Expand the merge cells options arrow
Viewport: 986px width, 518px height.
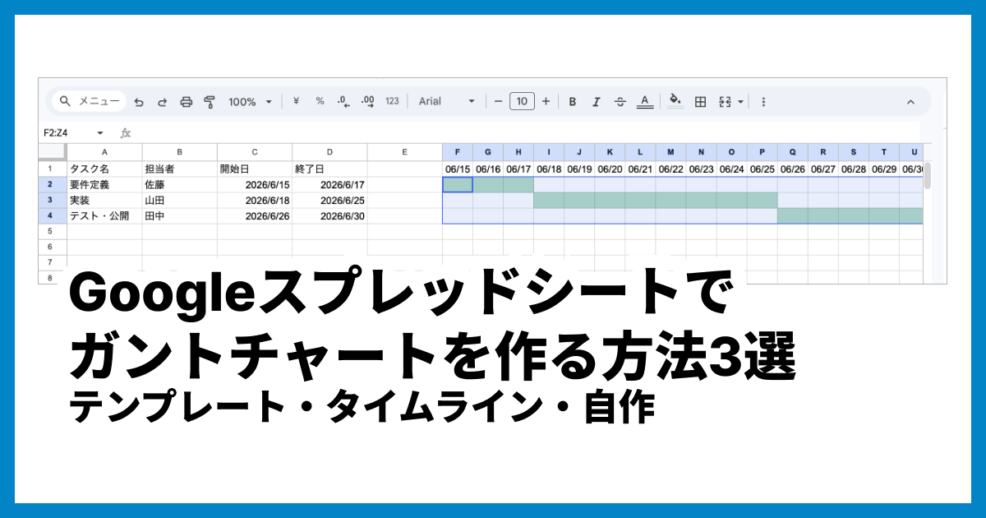tap(740, 102)
